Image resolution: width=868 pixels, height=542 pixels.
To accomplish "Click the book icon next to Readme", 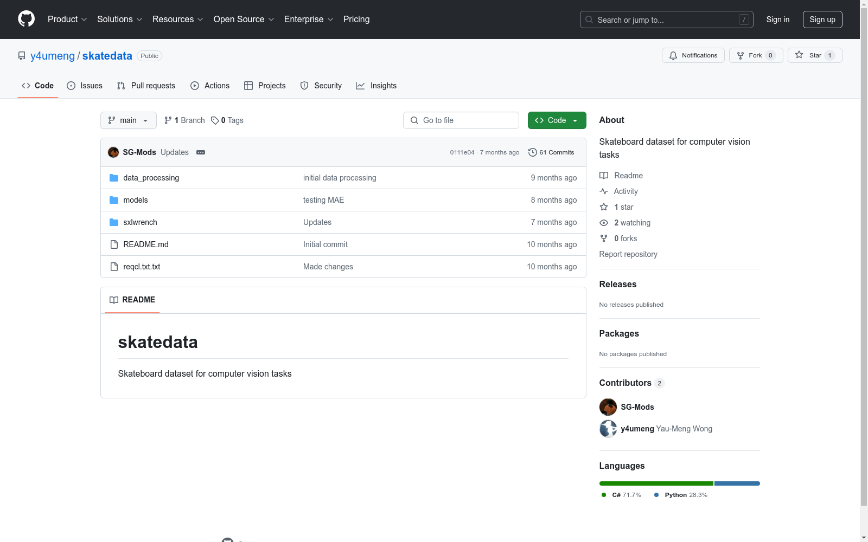I will point(604,176).
